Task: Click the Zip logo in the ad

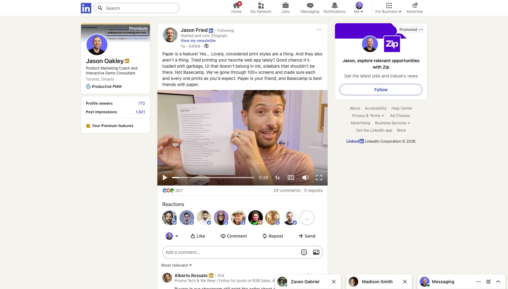Action: (392, 44)
